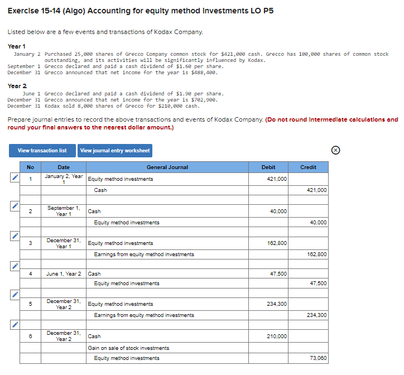Click credit amount 73,060
This screenshot has width=404, height=375.
click(308, 358)
